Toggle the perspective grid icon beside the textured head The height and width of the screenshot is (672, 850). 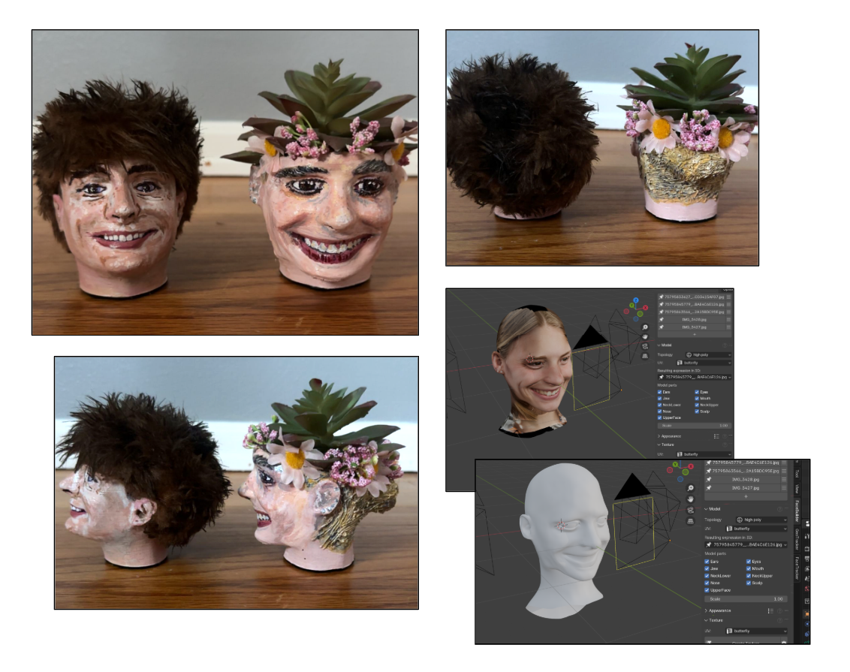[645, 356]
